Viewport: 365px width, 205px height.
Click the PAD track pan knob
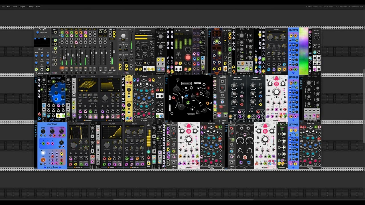[62, 46]
